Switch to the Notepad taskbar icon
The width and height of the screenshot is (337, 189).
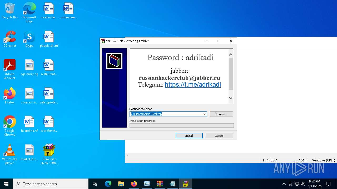tap(172, 184)
